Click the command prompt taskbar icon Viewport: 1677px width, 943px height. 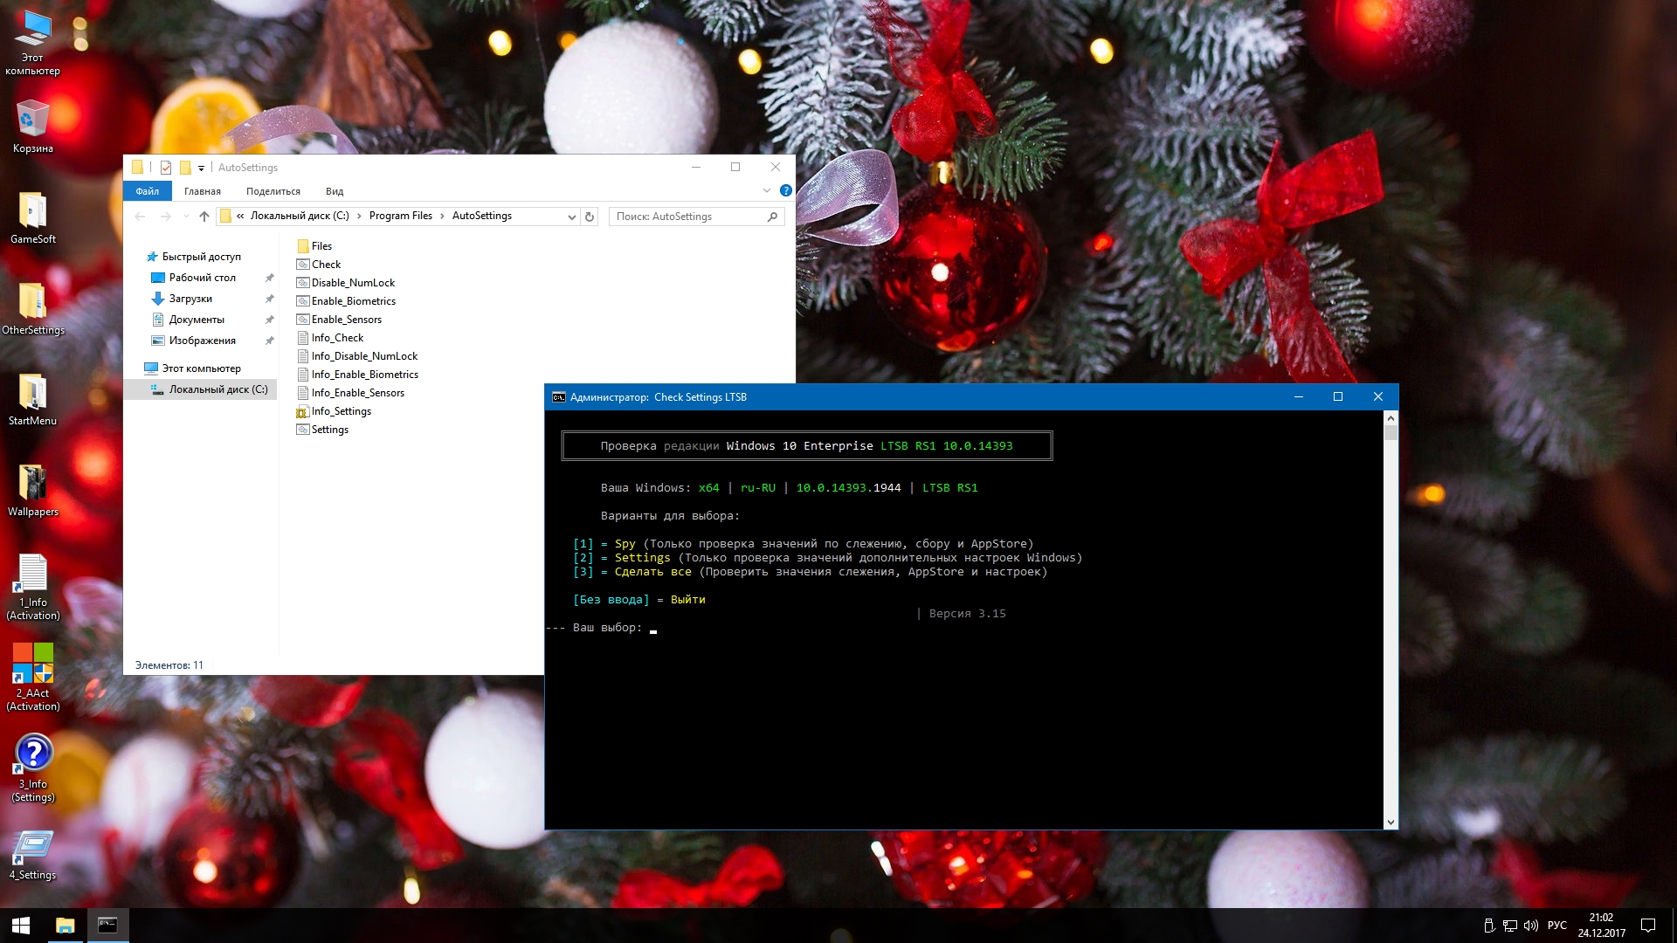coord(107,926)
